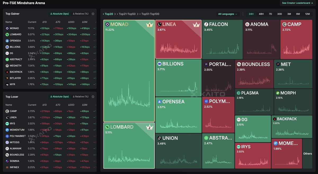This screenshot has height=174, width=318.
Task: Open See Creator Leaderboard
Action: click(297, 3)
